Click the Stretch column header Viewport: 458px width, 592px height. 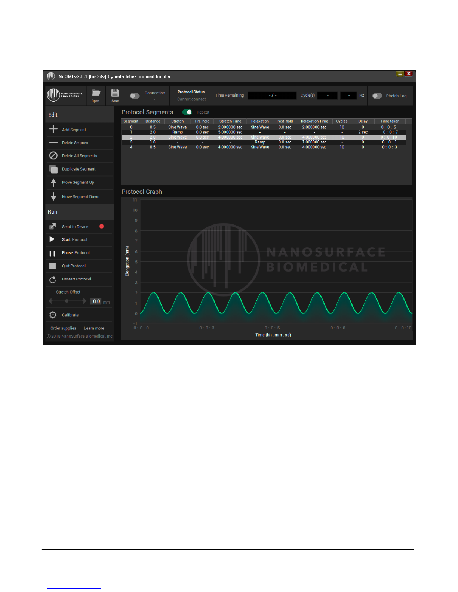[x=178, y=121]
